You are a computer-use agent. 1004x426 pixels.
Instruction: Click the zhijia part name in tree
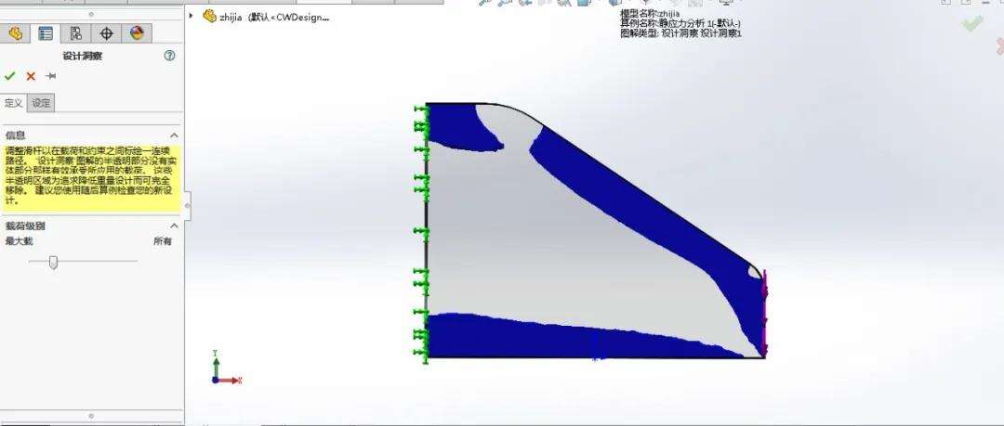coord(231,16)
